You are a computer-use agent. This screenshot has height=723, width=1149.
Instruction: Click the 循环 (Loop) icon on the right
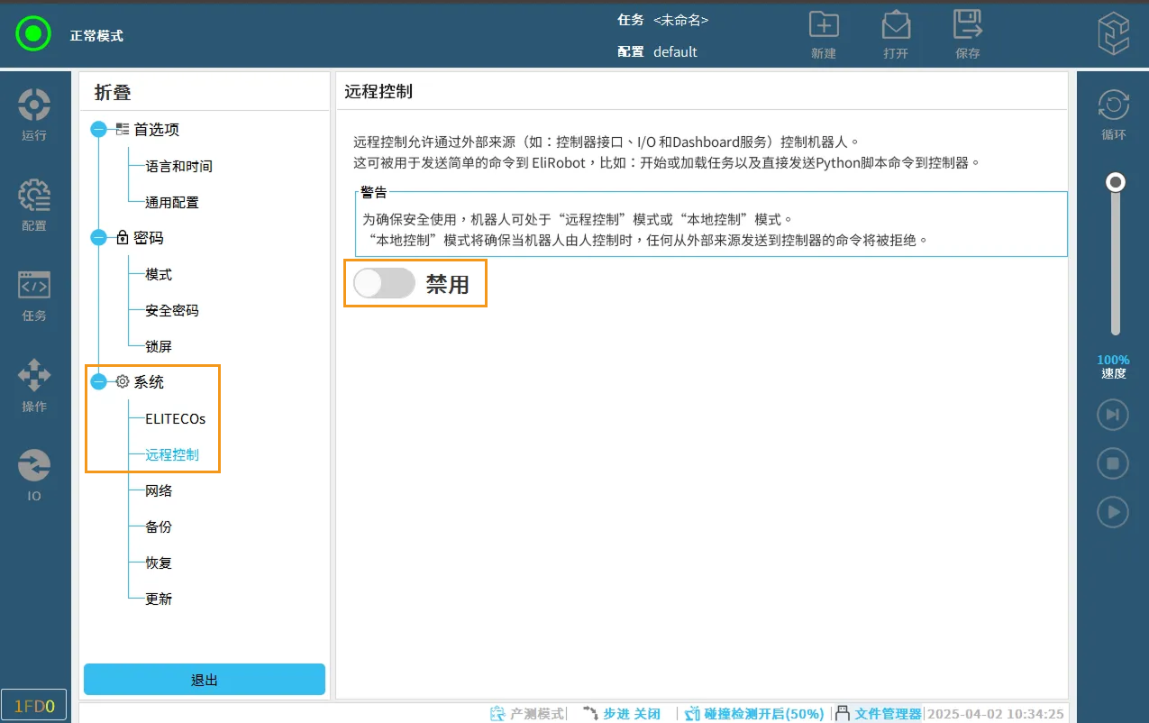pyautogui.click(x=1113, y=113)
